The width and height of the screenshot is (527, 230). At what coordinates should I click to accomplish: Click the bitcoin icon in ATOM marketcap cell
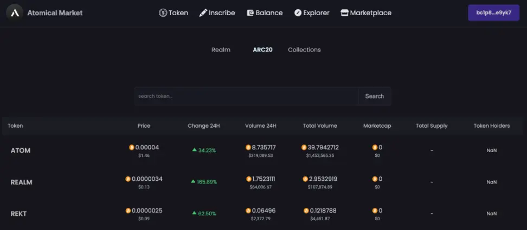click(x=375, y=147)
